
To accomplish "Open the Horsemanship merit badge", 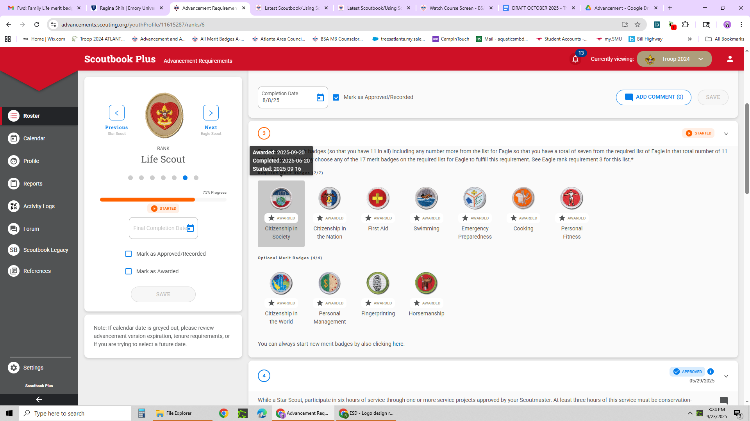I will click(x=426, y=283).
